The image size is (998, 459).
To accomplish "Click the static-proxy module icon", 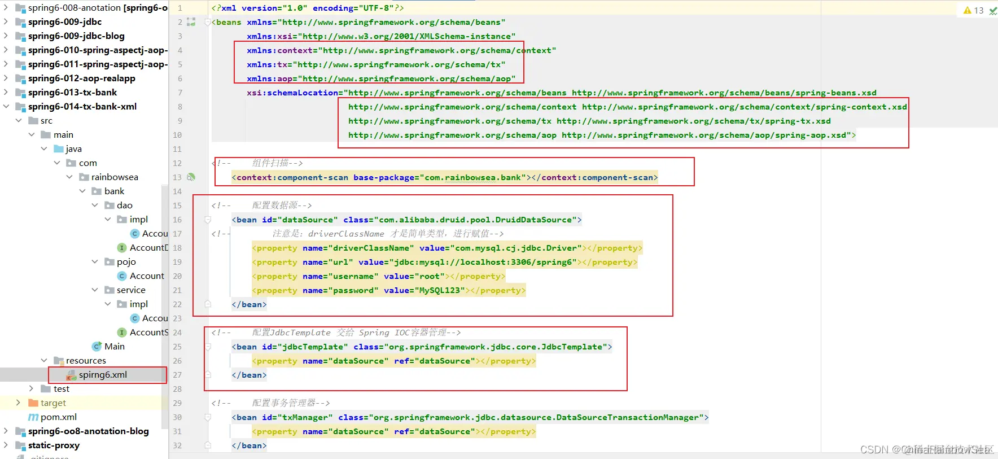I will point(20,445).
